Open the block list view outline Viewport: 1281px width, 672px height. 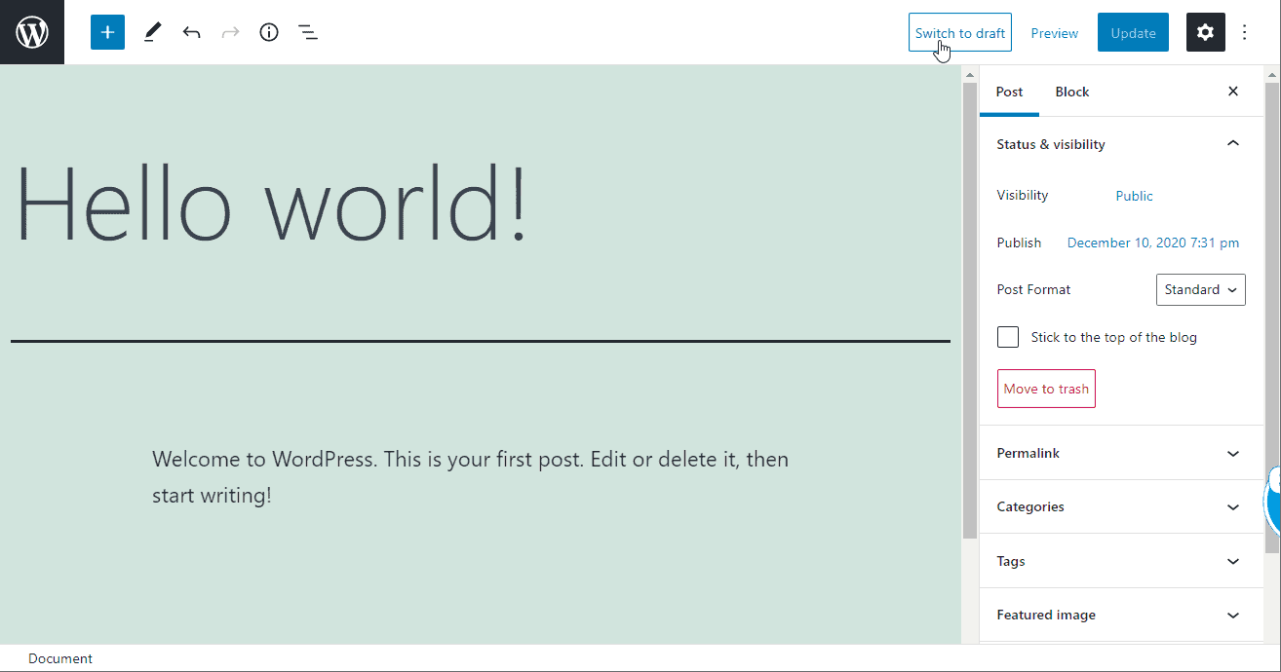point(308,32)
